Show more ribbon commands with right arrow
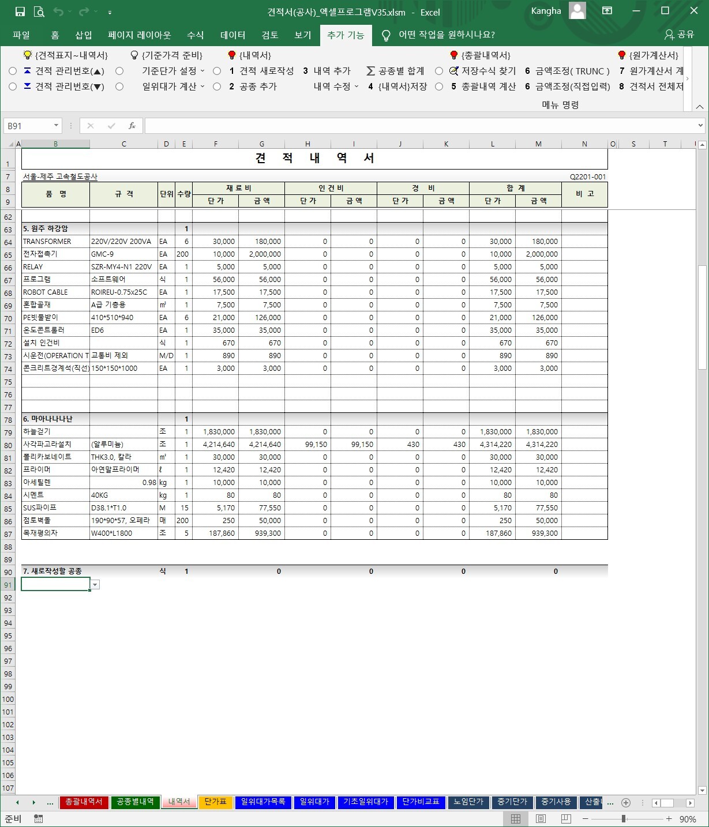This screenshot has height=827, width=709. 688,78
